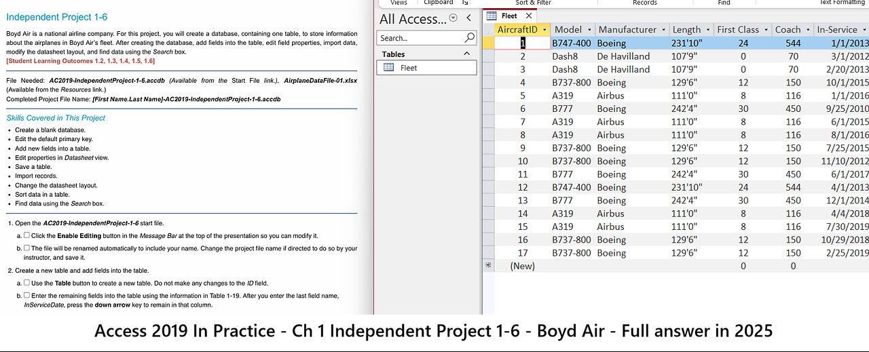The width and height of the screenshot is (869, 352).
Task: Click the Coach value 544 in record 1
Action: 792,43
